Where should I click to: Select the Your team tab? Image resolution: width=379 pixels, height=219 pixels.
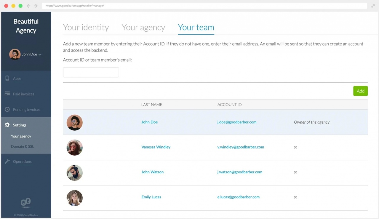coord(196,27)
